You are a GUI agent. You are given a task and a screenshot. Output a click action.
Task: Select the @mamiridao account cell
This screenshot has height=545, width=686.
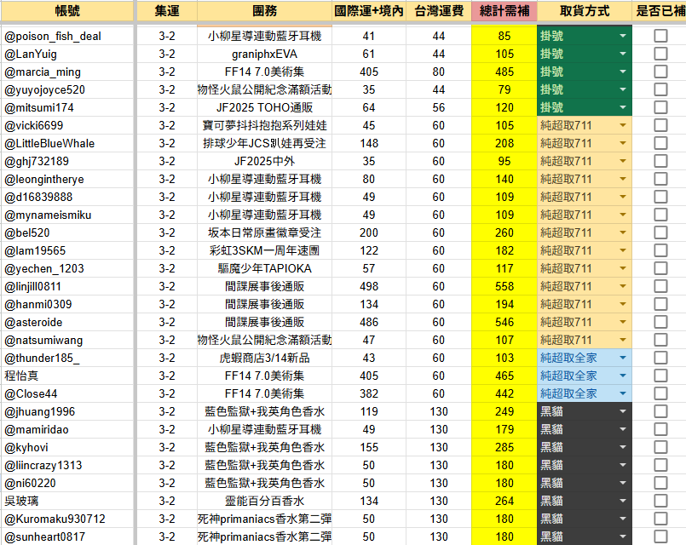coord(67,429)
